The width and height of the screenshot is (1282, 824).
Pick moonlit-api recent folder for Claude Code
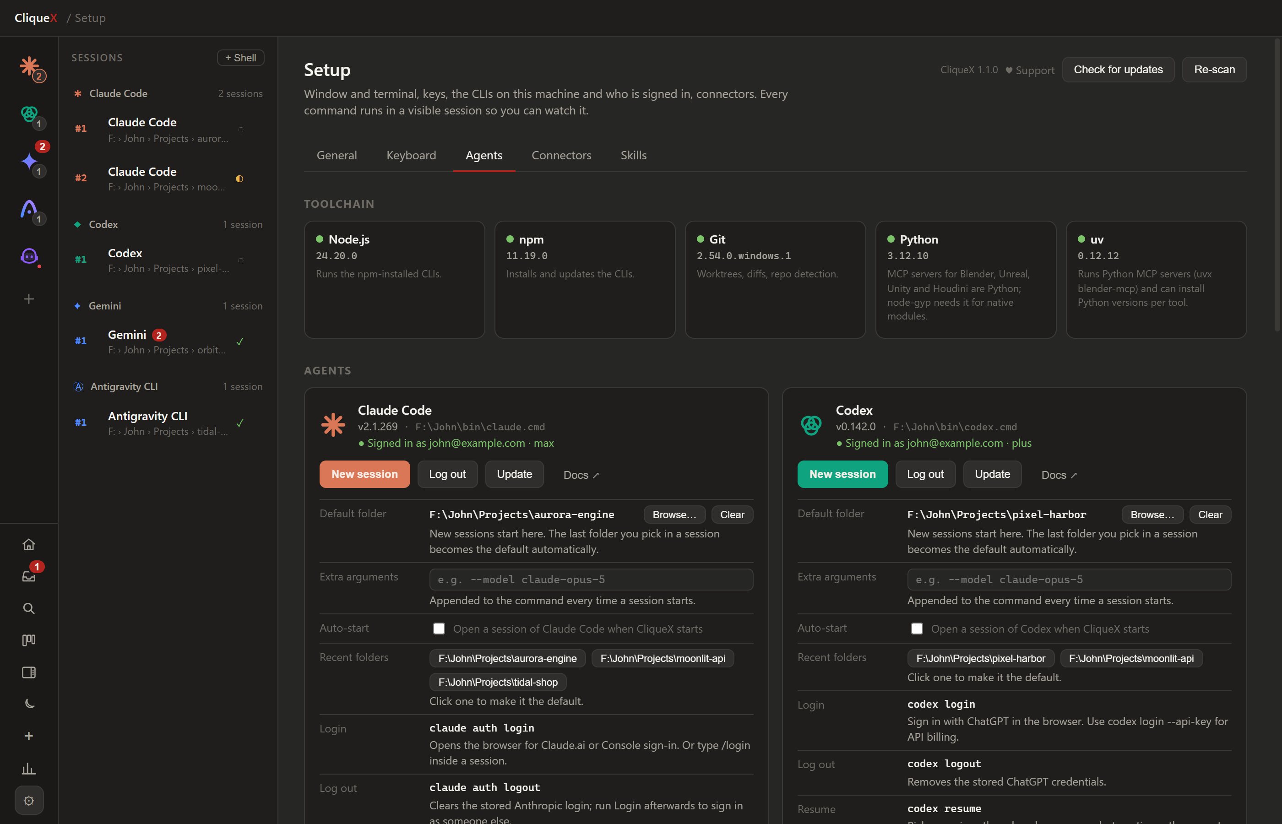[663, 659]
